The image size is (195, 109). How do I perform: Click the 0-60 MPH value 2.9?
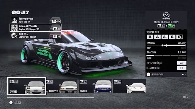click(182, 68)
